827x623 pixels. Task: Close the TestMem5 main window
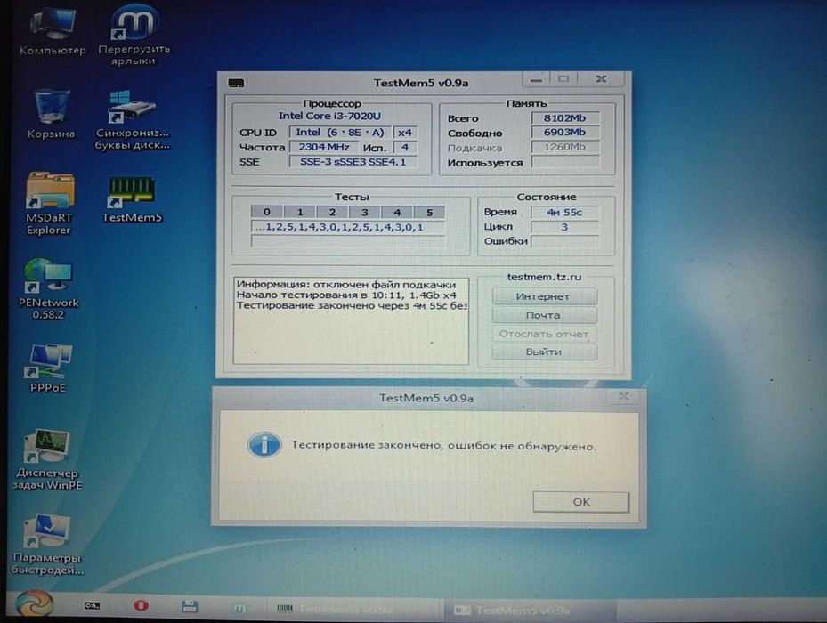pyautogui.click(x=601, y=78)
